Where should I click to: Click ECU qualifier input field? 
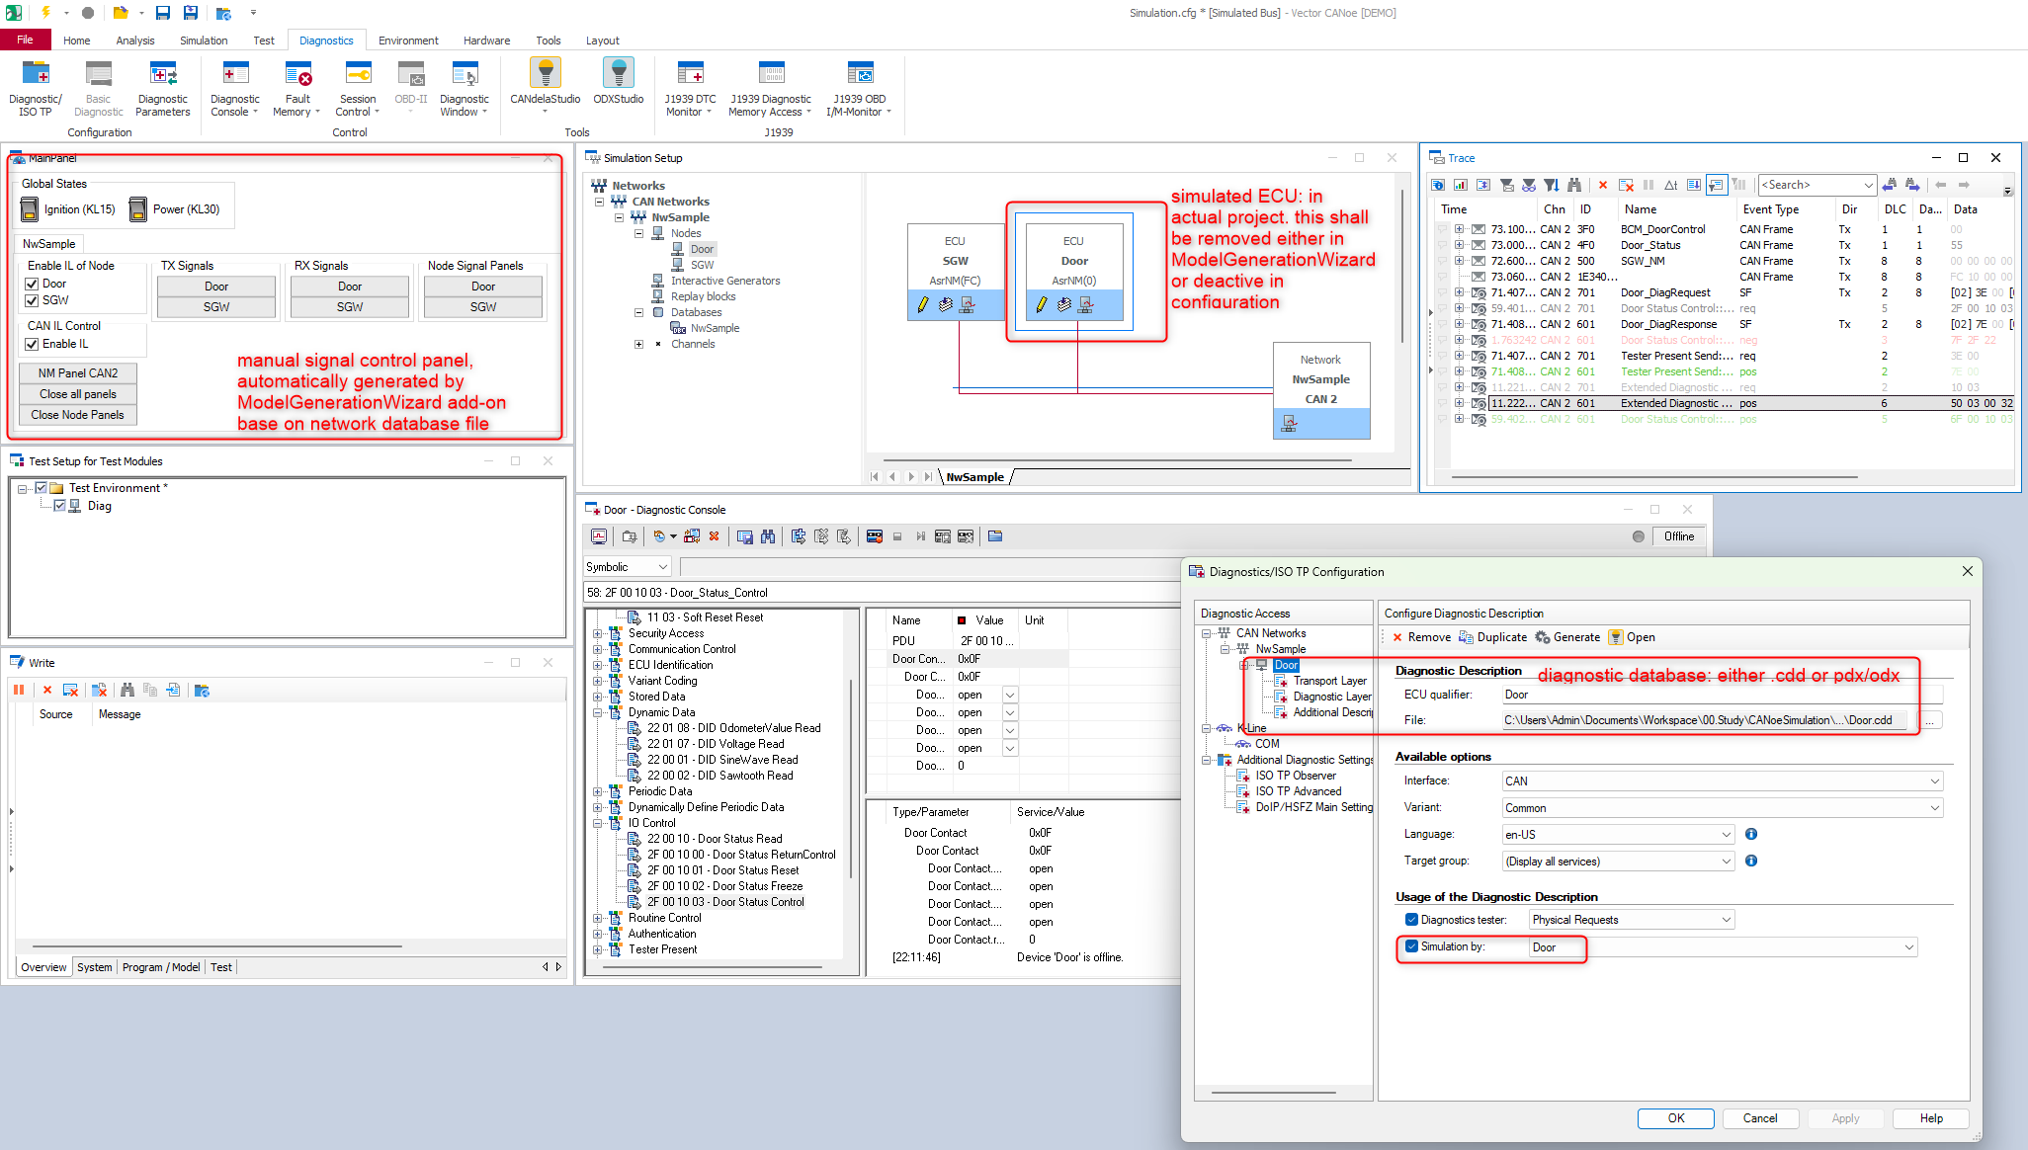tap(1723, 696)
